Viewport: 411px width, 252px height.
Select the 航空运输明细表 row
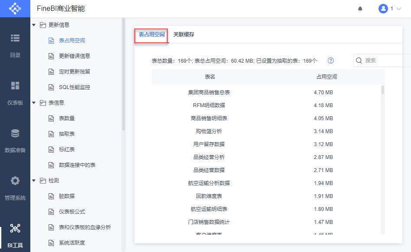point(266,209)
